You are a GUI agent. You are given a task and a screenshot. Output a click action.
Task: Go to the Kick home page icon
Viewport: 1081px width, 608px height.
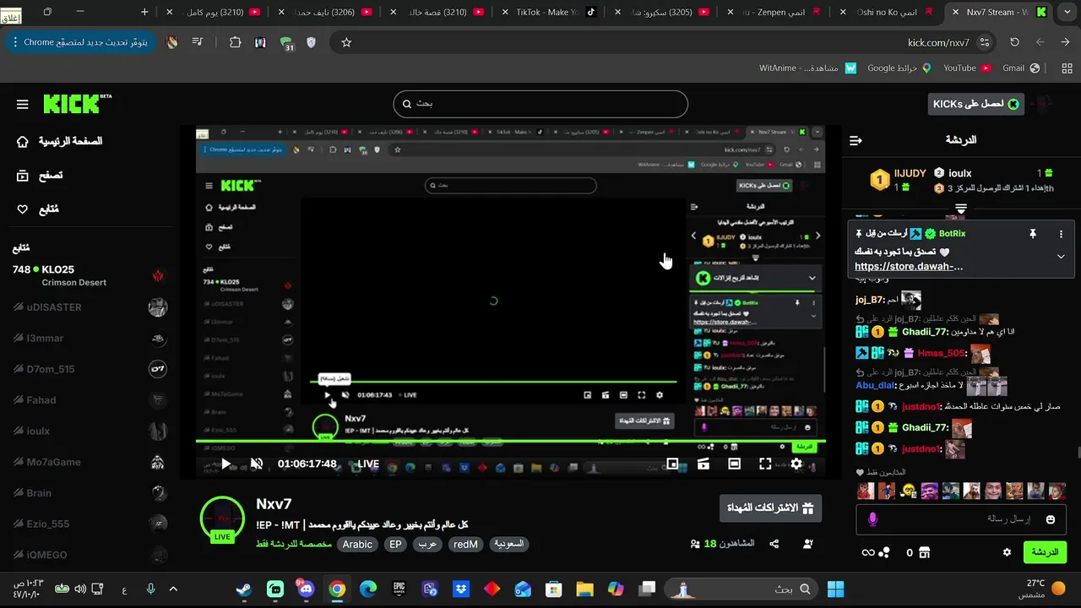coord(23,142)
